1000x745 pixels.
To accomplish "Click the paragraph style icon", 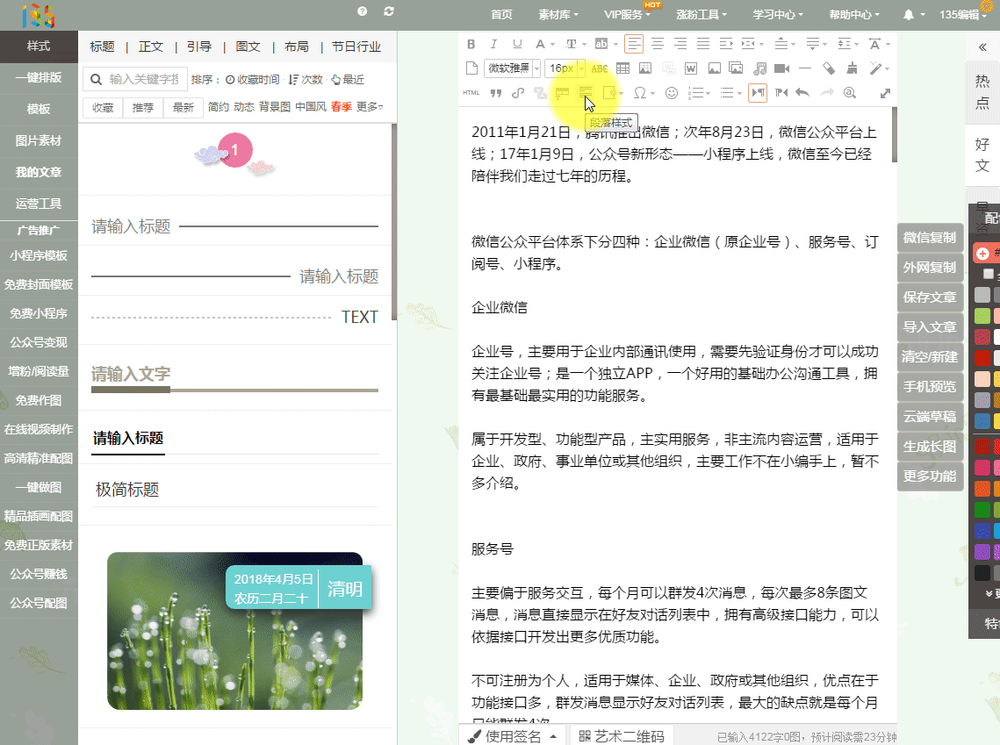I will pyautogui.click(x=586, y=93).
